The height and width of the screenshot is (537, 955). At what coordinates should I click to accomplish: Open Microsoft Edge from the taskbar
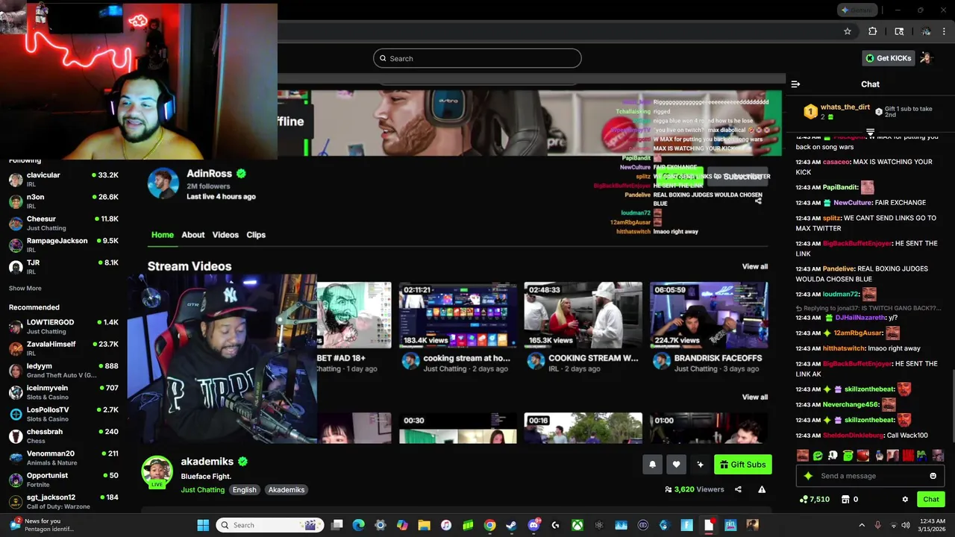coord(358,525)
